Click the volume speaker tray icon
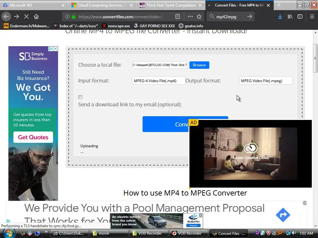The image size is (318, 238). click(294, 233)
